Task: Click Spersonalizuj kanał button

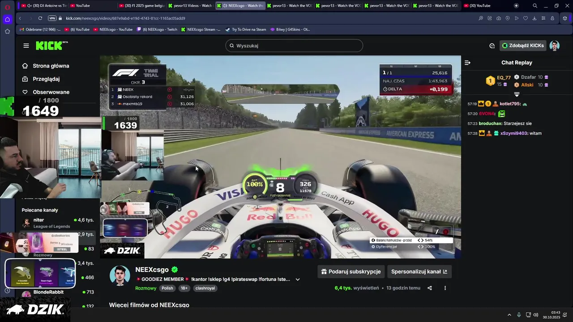Action: (419, 271)
